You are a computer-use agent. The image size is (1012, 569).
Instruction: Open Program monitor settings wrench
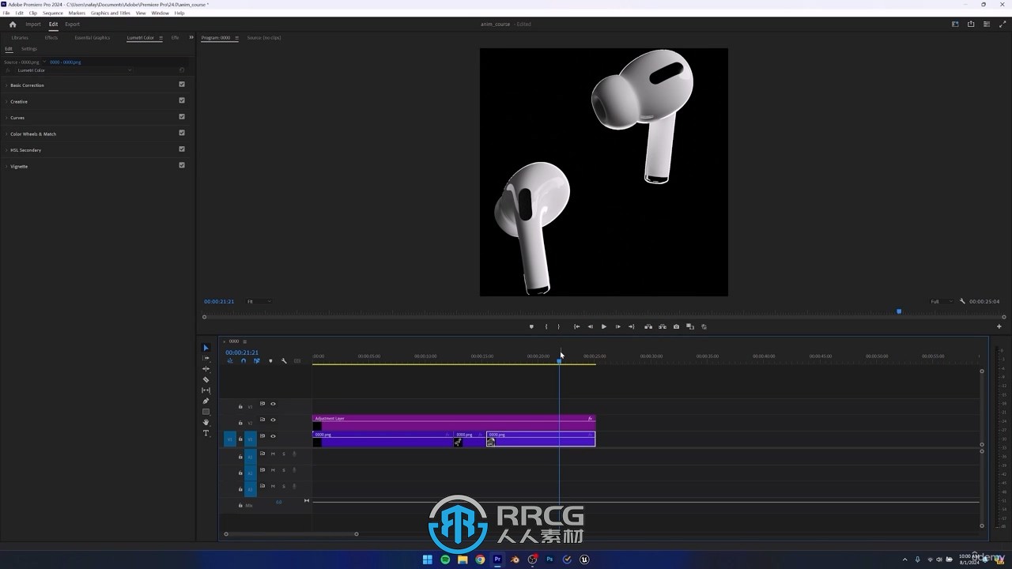point(962,301)
